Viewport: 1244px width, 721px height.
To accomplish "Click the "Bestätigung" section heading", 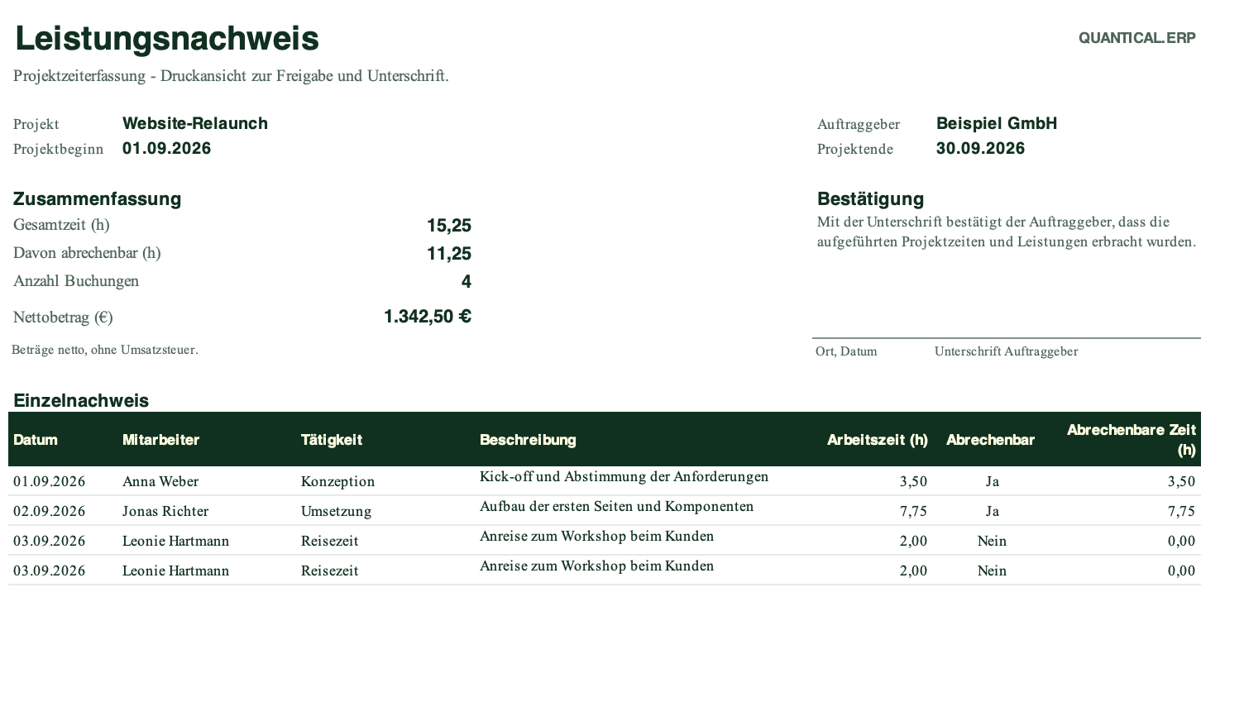I will (x=870, y=198).
